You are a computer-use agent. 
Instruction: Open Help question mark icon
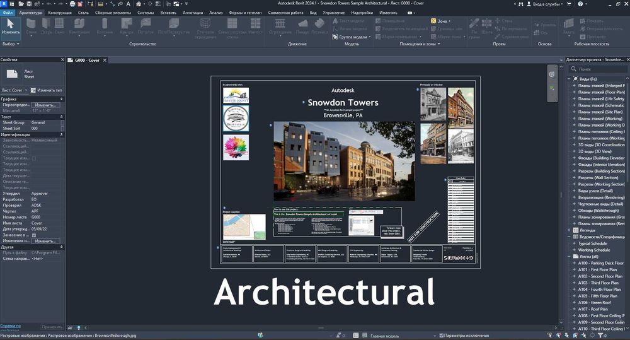pyautogui.click(x=580, y=4)
